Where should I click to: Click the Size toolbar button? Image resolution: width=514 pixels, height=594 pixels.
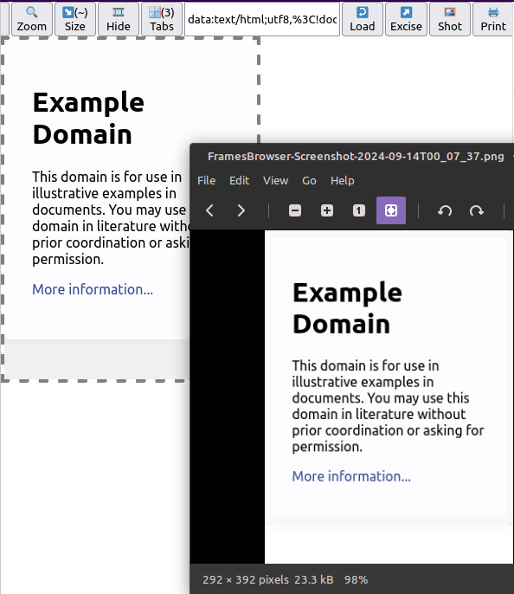pyautogui.click(x=75, y=19)
